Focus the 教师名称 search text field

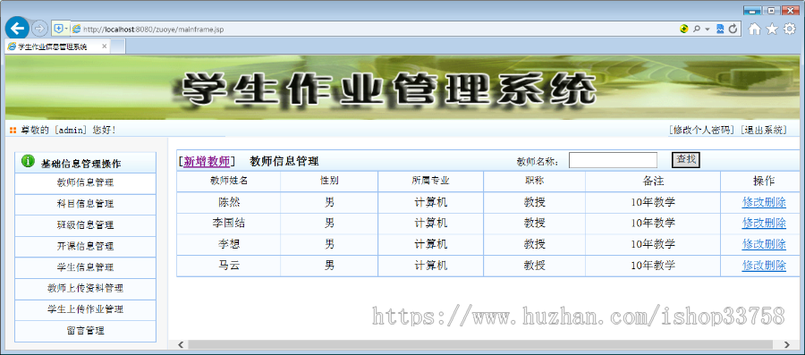click(613, 161)
